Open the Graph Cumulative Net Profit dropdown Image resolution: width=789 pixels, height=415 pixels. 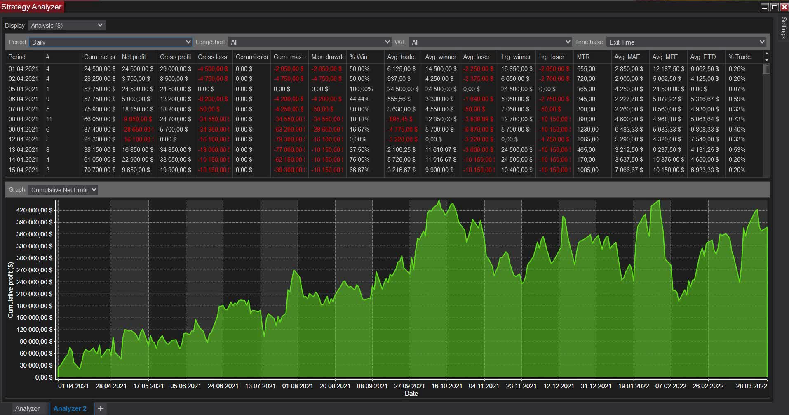63,190
